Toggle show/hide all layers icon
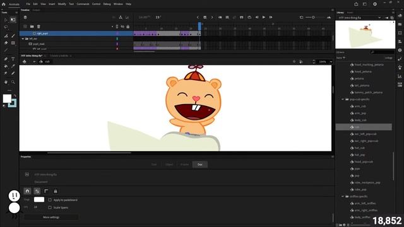 [122, 26]
